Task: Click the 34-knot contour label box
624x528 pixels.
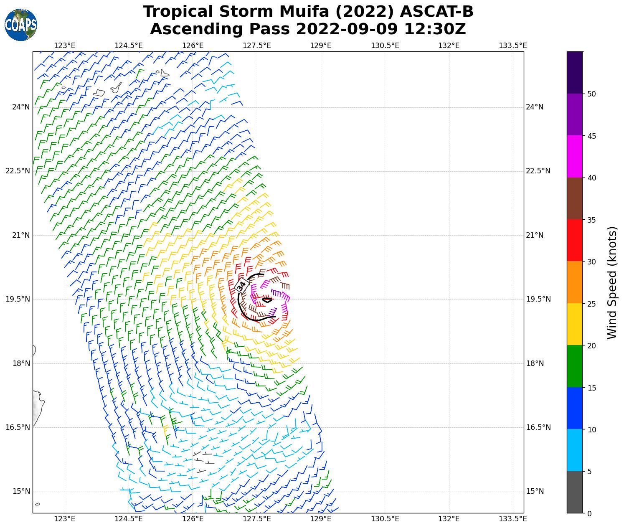Action: pyautogui.click(x=242, y=286)
